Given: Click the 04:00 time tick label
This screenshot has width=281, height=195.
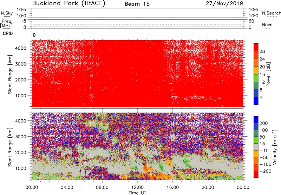Looking at the screenshot, I should click(67, 188).
